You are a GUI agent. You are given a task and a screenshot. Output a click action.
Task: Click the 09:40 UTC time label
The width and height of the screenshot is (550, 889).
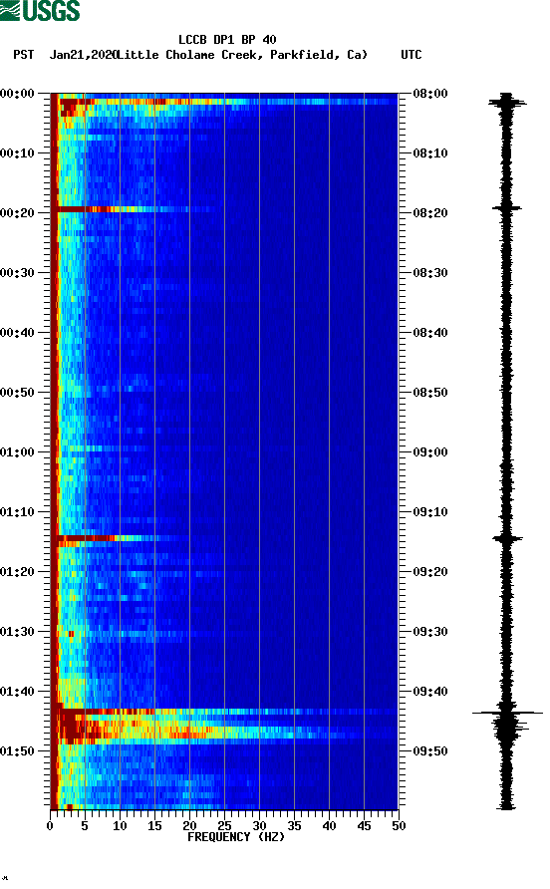click(430, 692)
